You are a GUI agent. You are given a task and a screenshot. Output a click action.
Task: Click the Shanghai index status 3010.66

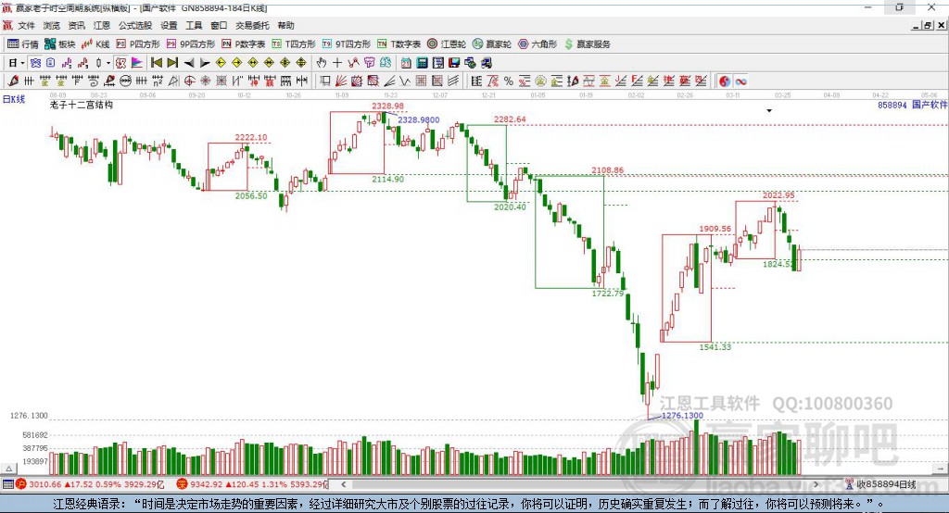point(90,484)
